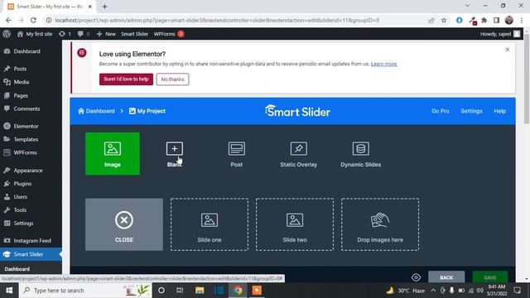
Task: Open Chrome three-dot menu
Action: [x=522, y=20]
